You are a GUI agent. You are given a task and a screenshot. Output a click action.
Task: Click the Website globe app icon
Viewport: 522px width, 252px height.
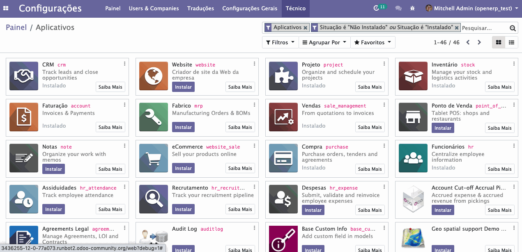tap(154, 76)
